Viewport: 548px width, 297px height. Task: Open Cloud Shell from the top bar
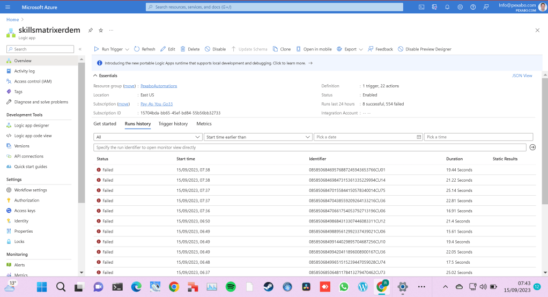click(421, 7)
